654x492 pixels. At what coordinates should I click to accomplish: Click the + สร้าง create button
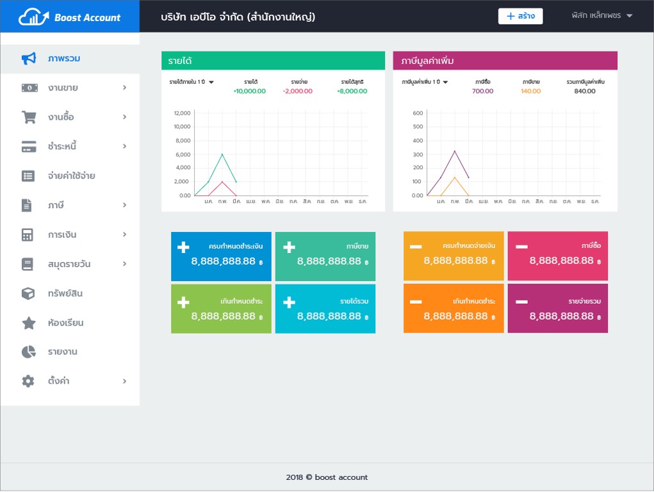click(520, 16)
